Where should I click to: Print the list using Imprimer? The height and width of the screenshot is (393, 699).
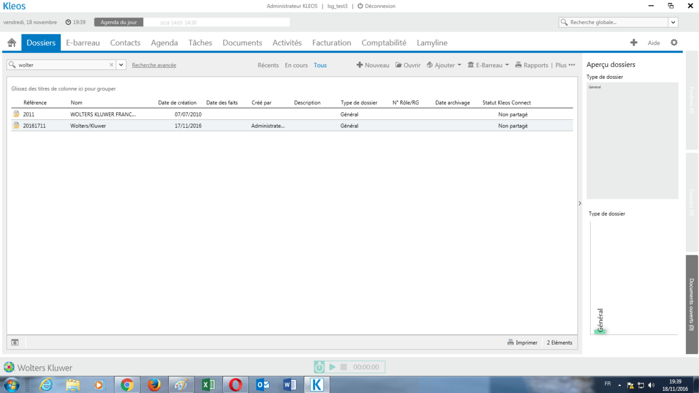(522, 343)
